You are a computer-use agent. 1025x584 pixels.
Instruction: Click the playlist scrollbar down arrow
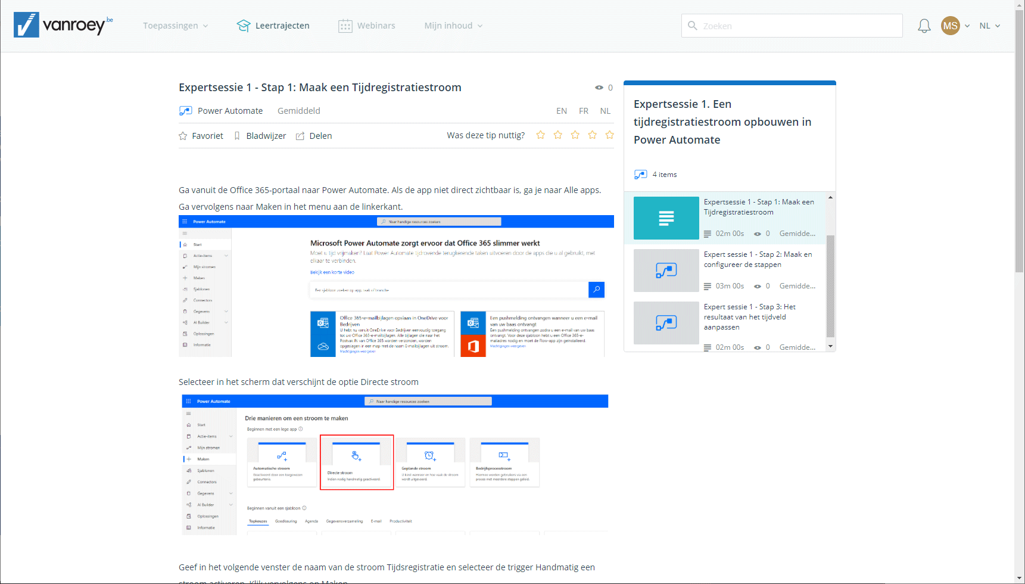(830, 346)
